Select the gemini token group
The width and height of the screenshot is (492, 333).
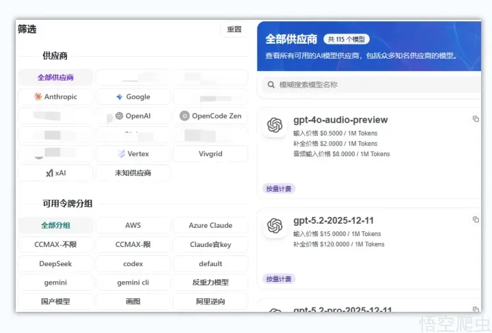(55, 283)
